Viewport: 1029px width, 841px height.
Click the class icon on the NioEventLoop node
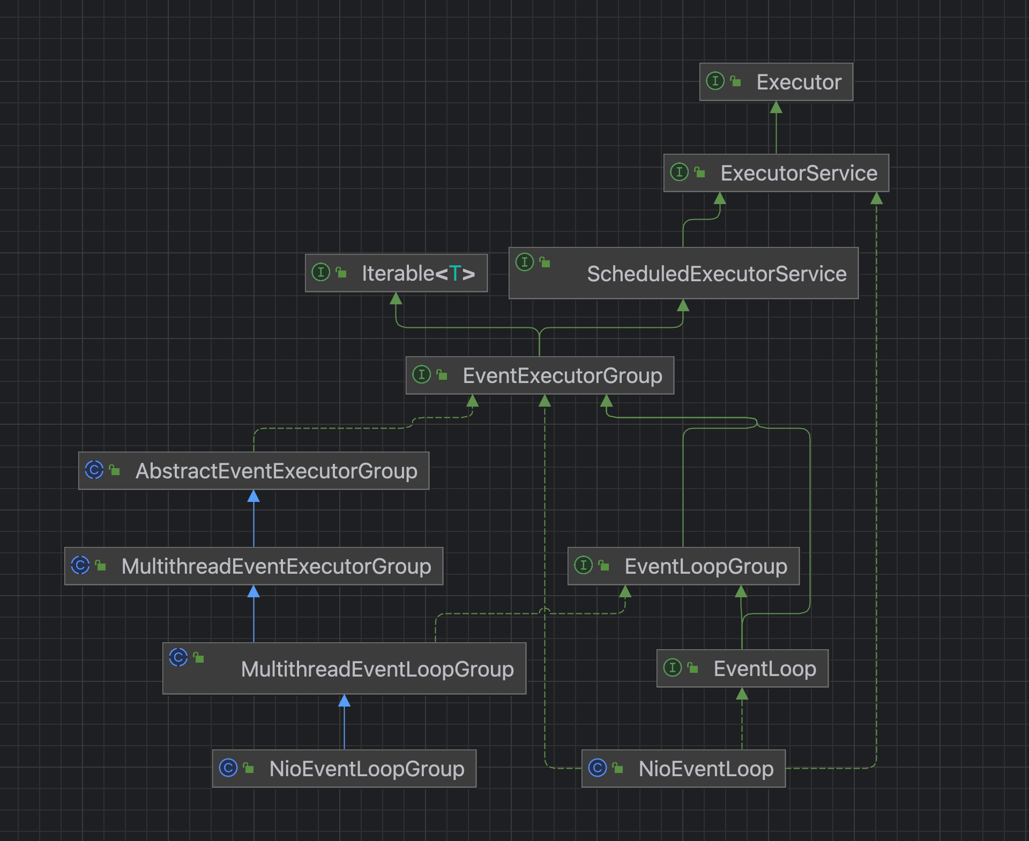click(597, 768)
